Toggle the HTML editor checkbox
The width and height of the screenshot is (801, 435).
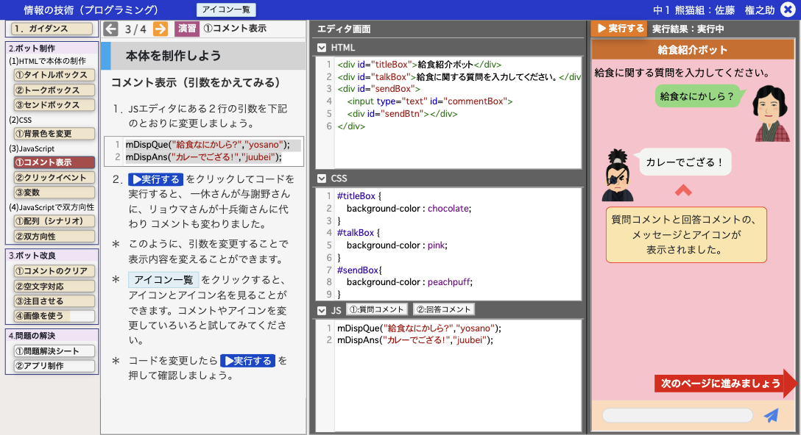[x=322, y=48]
